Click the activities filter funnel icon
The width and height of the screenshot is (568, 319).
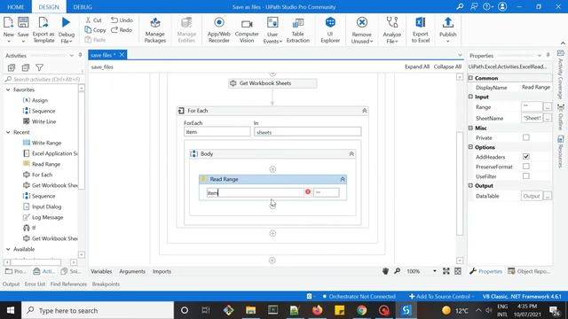[39, 67]
